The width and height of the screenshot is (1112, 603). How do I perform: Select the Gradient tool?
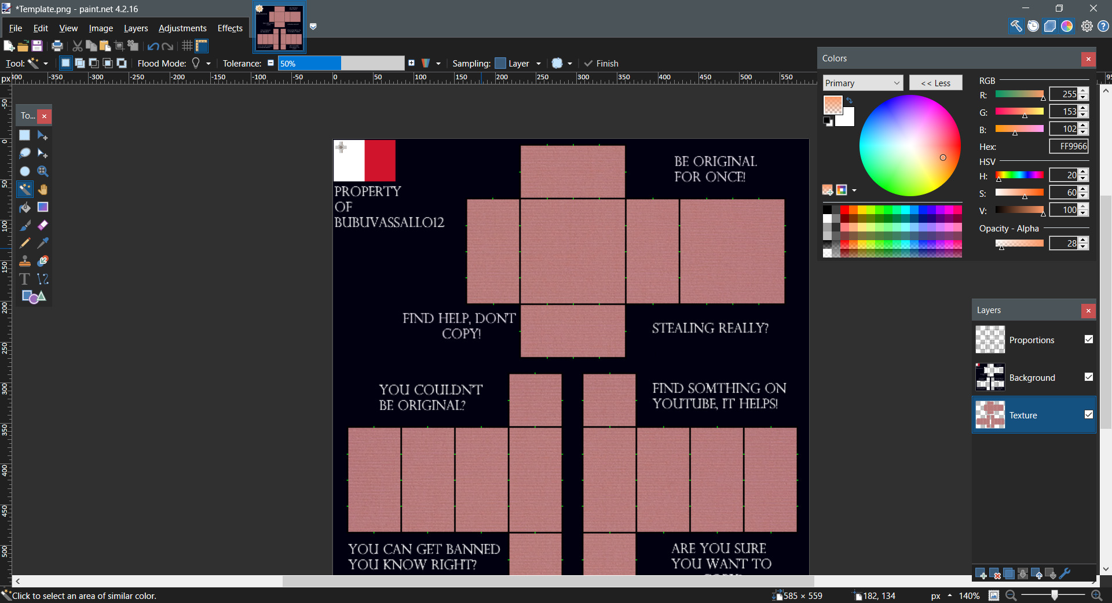[x=43, y=207]
